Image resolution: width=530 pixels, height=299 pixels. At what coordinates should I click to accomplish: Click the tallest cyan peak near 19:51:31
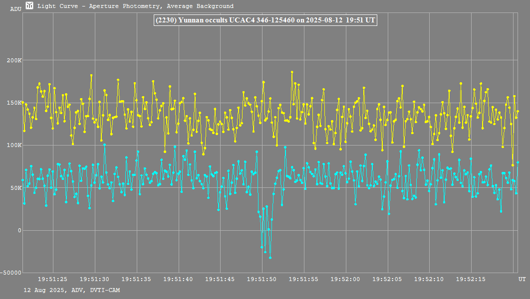point(104,145)
